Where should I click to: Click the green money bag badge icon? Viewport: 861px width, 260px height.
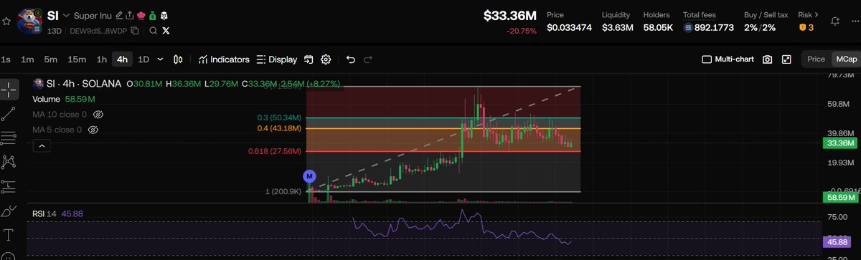coord(152,15)
